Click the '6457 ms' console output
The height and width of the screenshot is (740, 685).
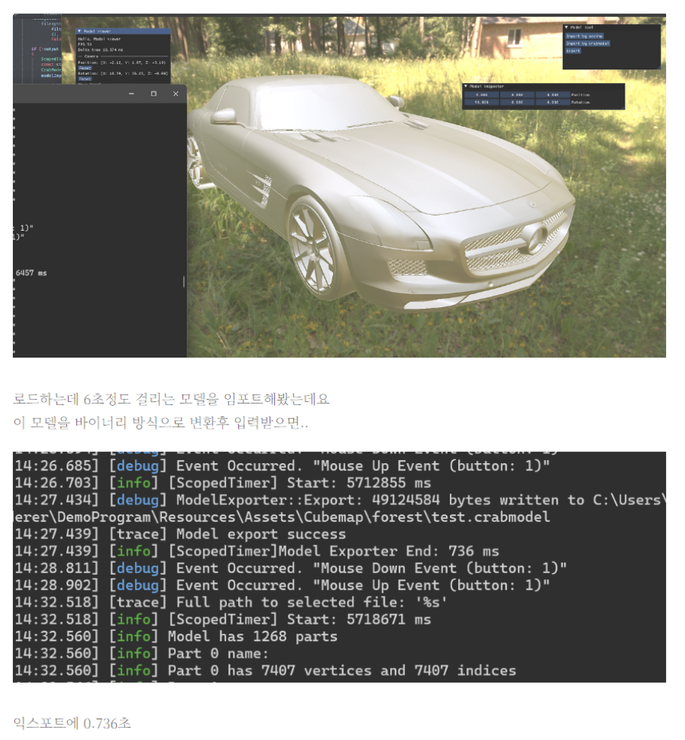(x=31, y=273)
